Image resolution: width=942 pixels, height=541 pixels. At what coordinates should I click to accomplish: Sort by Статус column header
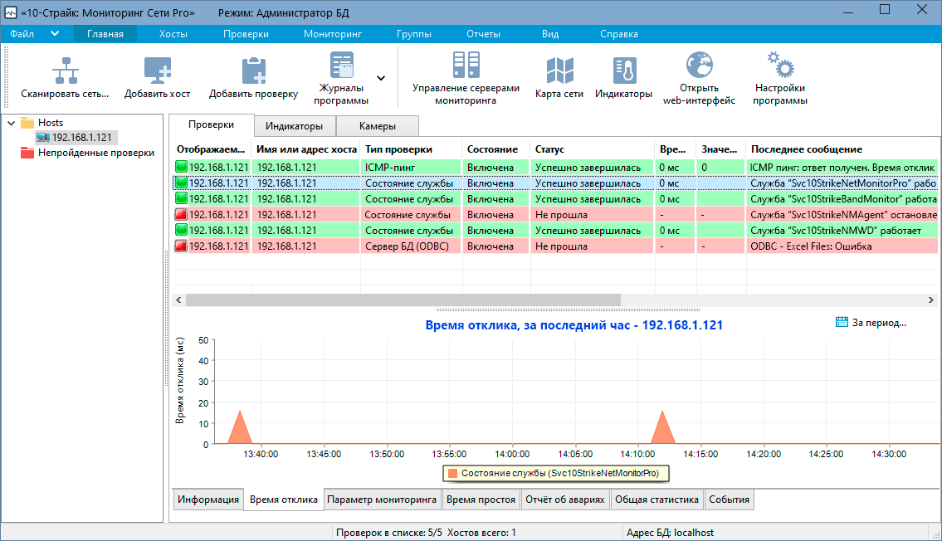pyautogui.click(x=592, y=149)
